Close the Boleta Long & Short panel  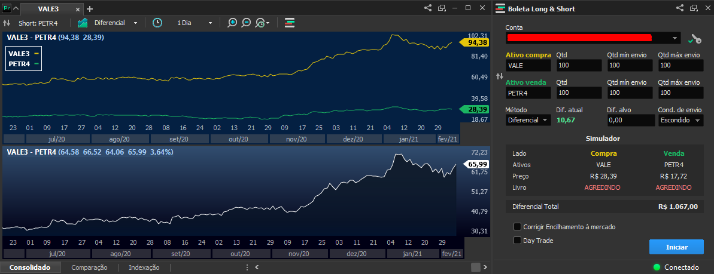(x=707, y=8)
